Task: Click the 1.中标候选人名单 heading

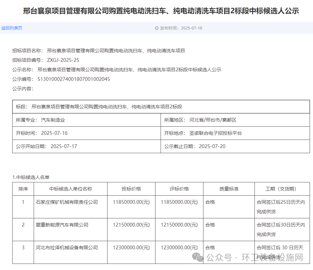Action: 31,177
